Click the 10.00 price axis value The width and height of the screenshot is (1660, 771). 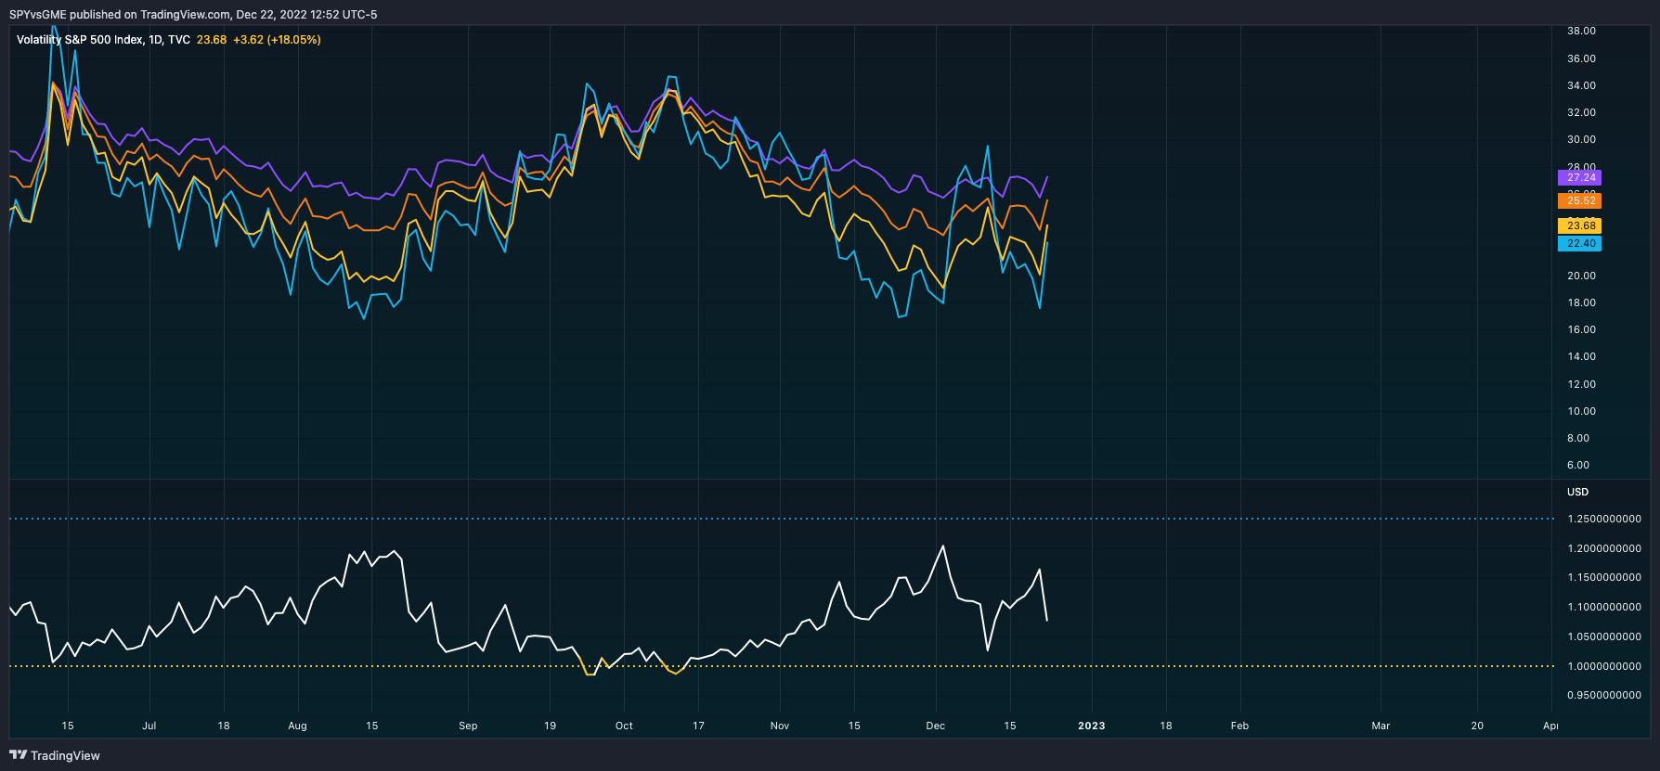click(x=1581, y=411)
